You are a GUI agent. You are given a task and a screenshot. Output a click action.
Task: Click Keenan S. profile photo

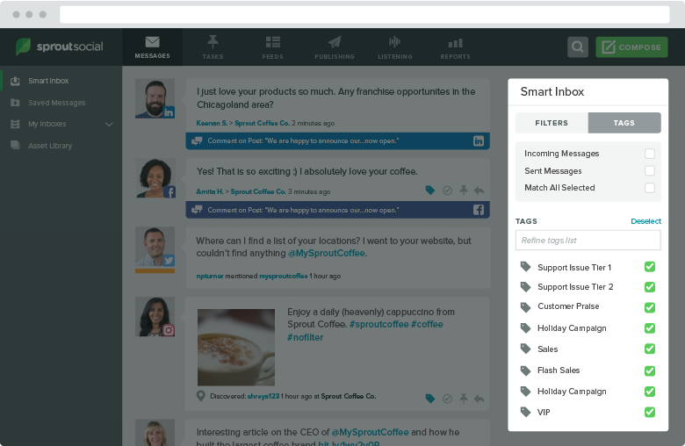155,98
